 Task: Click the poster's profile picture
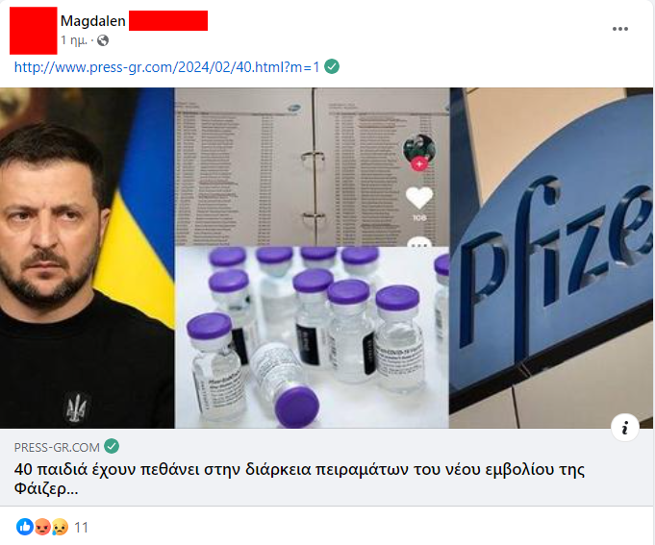(34, 31)
